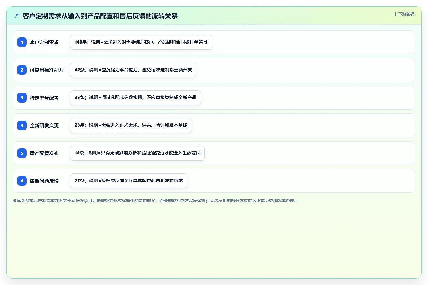Click the footnote starting with 桑基关系揭示
Image resolution: width=428 pixels, height=285 pixels.
[x=154, y=201]
